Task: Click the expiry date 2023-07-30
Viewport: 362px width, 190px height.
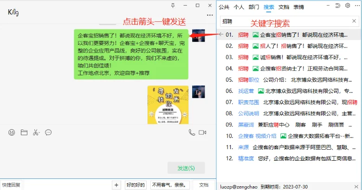Action: tap(295, 187)
